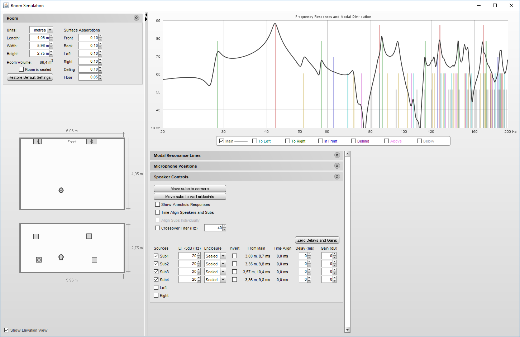Screen dimensions: 520x337
Task: Collapse the Room panel chevron
Action: pyautogui.click(x=136, y=18)
